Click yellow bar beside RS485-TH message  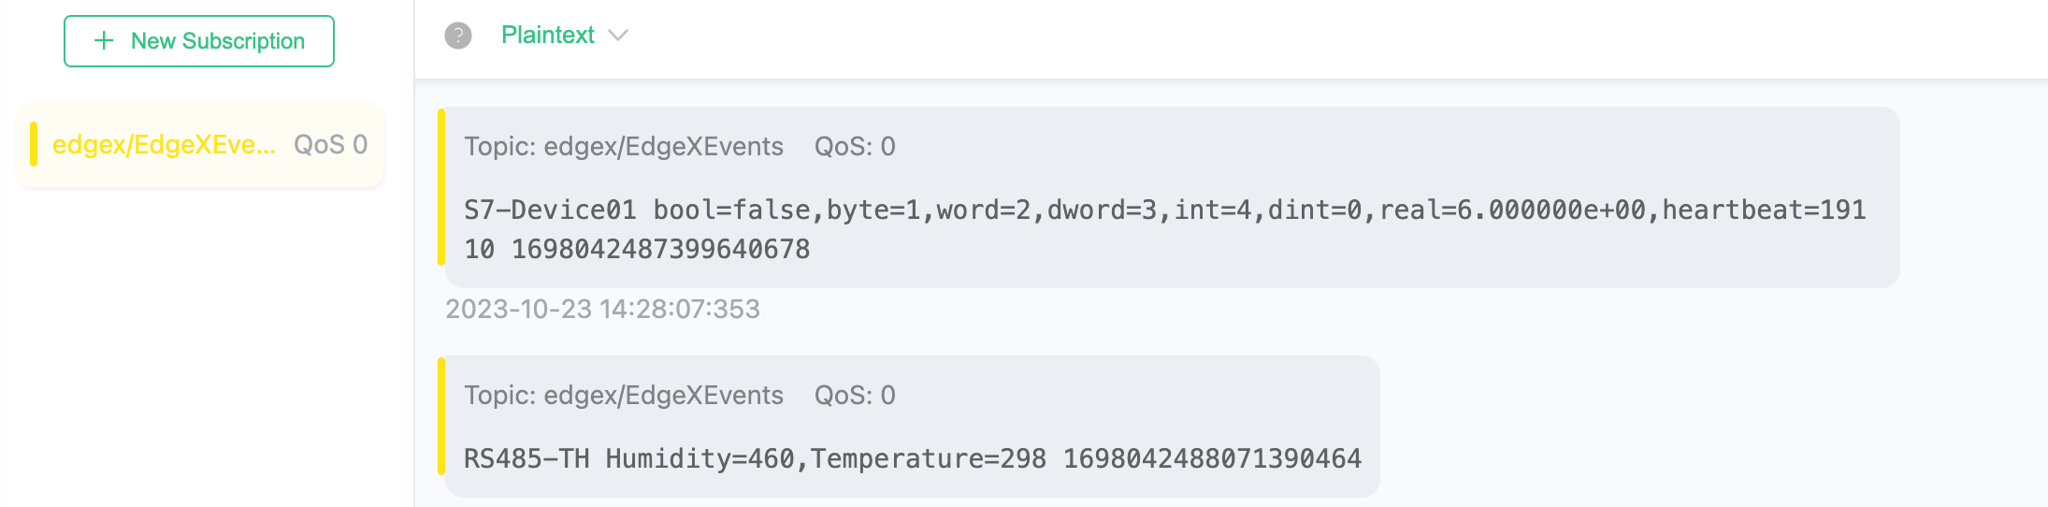pyautogui.click(x=441, y=415)
